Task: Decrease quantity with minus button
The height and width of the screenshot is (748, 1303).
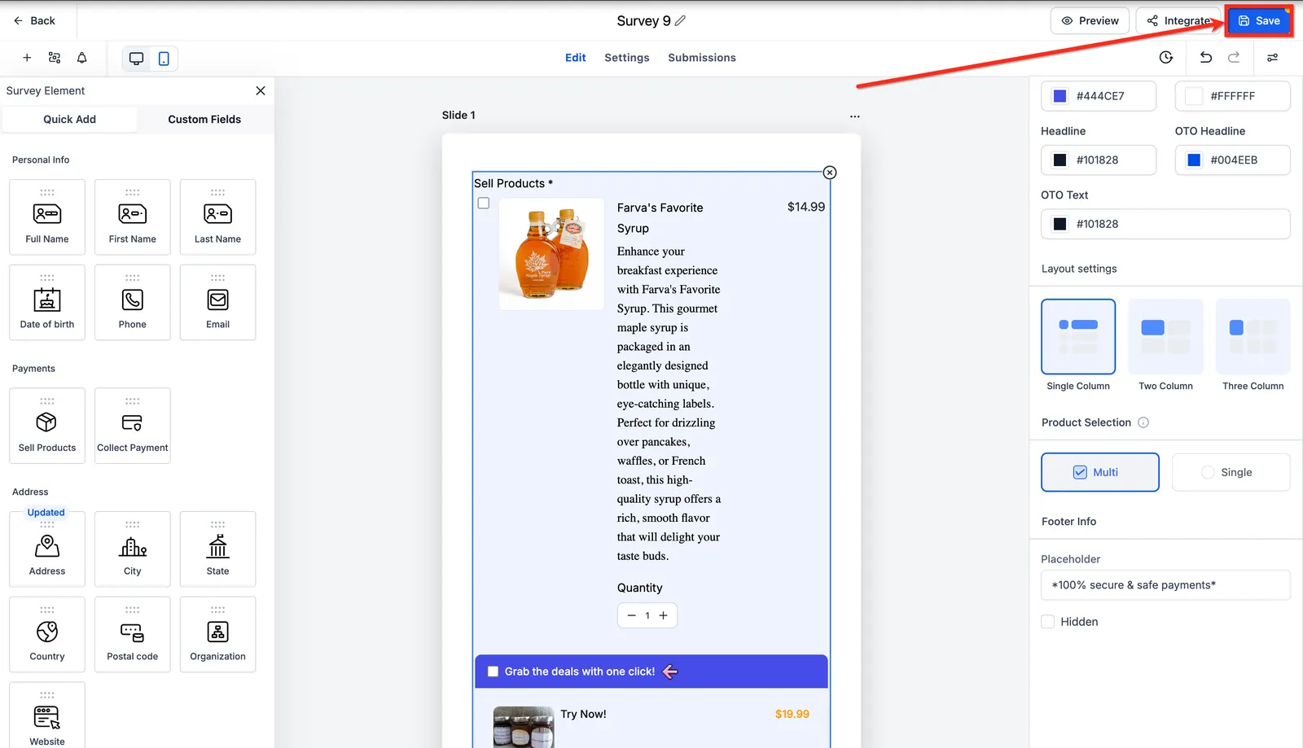Action: (x=631, y=615)
